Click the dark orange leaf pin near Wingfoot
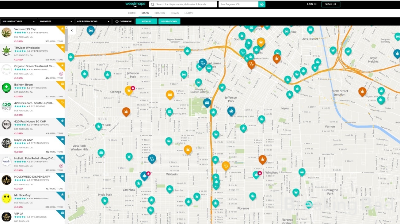This screenshot has height=224, width=400. point(262,159)
